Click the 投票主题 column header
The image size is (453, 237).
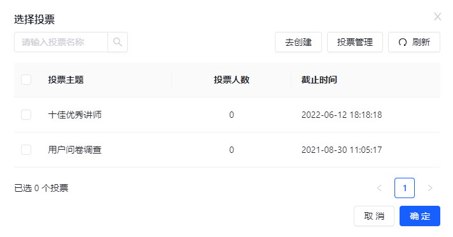pyautogui.click(x=66, y=80)
